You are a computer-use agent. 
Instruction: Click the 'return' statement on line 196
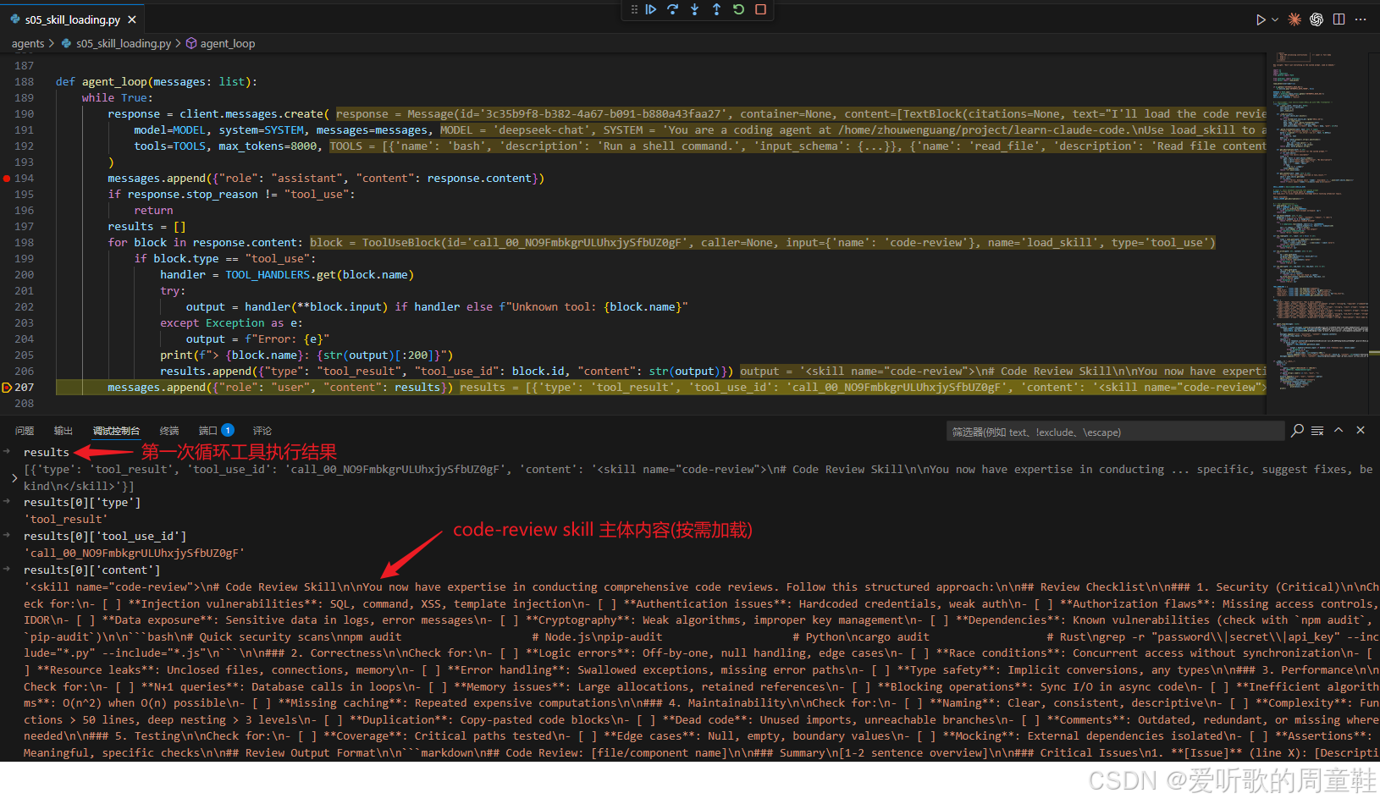click(153, 211)
